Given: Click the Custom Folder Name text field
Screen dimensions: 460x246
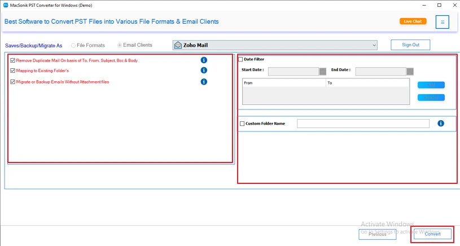Looking at the screenshot, I should click(x=363, y=124).
